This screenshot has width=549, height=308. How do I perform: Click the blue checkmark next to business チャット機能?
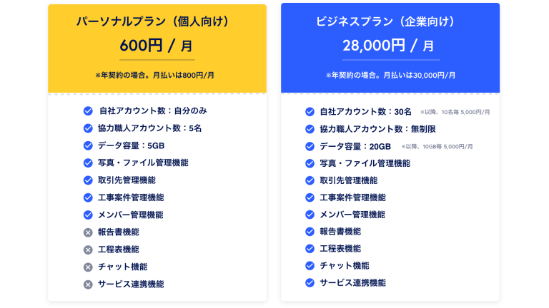click(310, 266)
